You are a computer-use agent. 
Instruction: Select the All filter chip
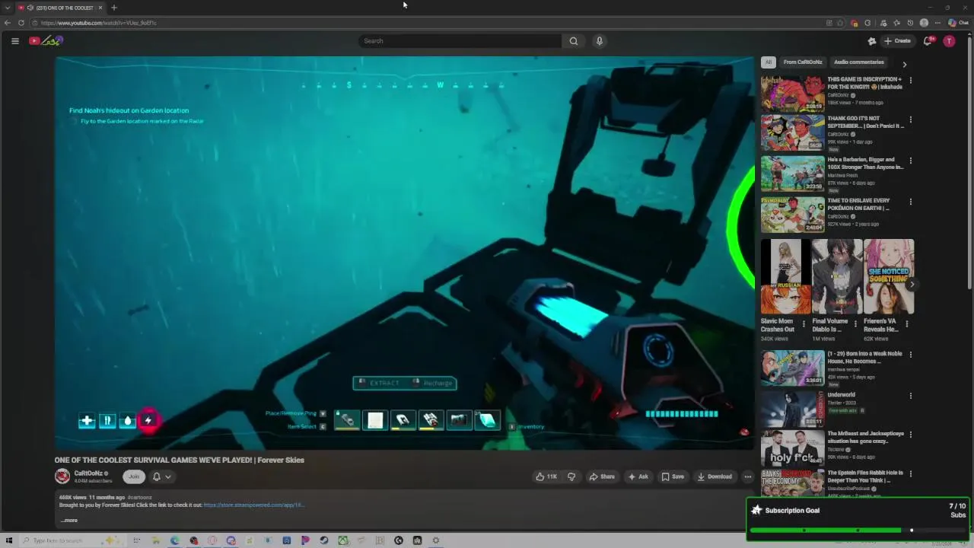coord(769,62)
